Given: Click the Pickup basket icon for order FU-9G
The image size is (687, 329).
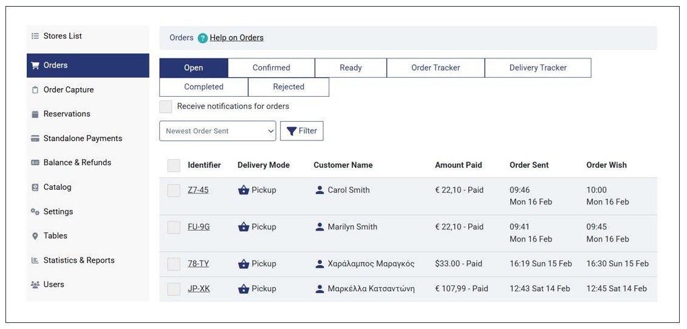Looking at the screenshot, I should click(x=244, y=227).
